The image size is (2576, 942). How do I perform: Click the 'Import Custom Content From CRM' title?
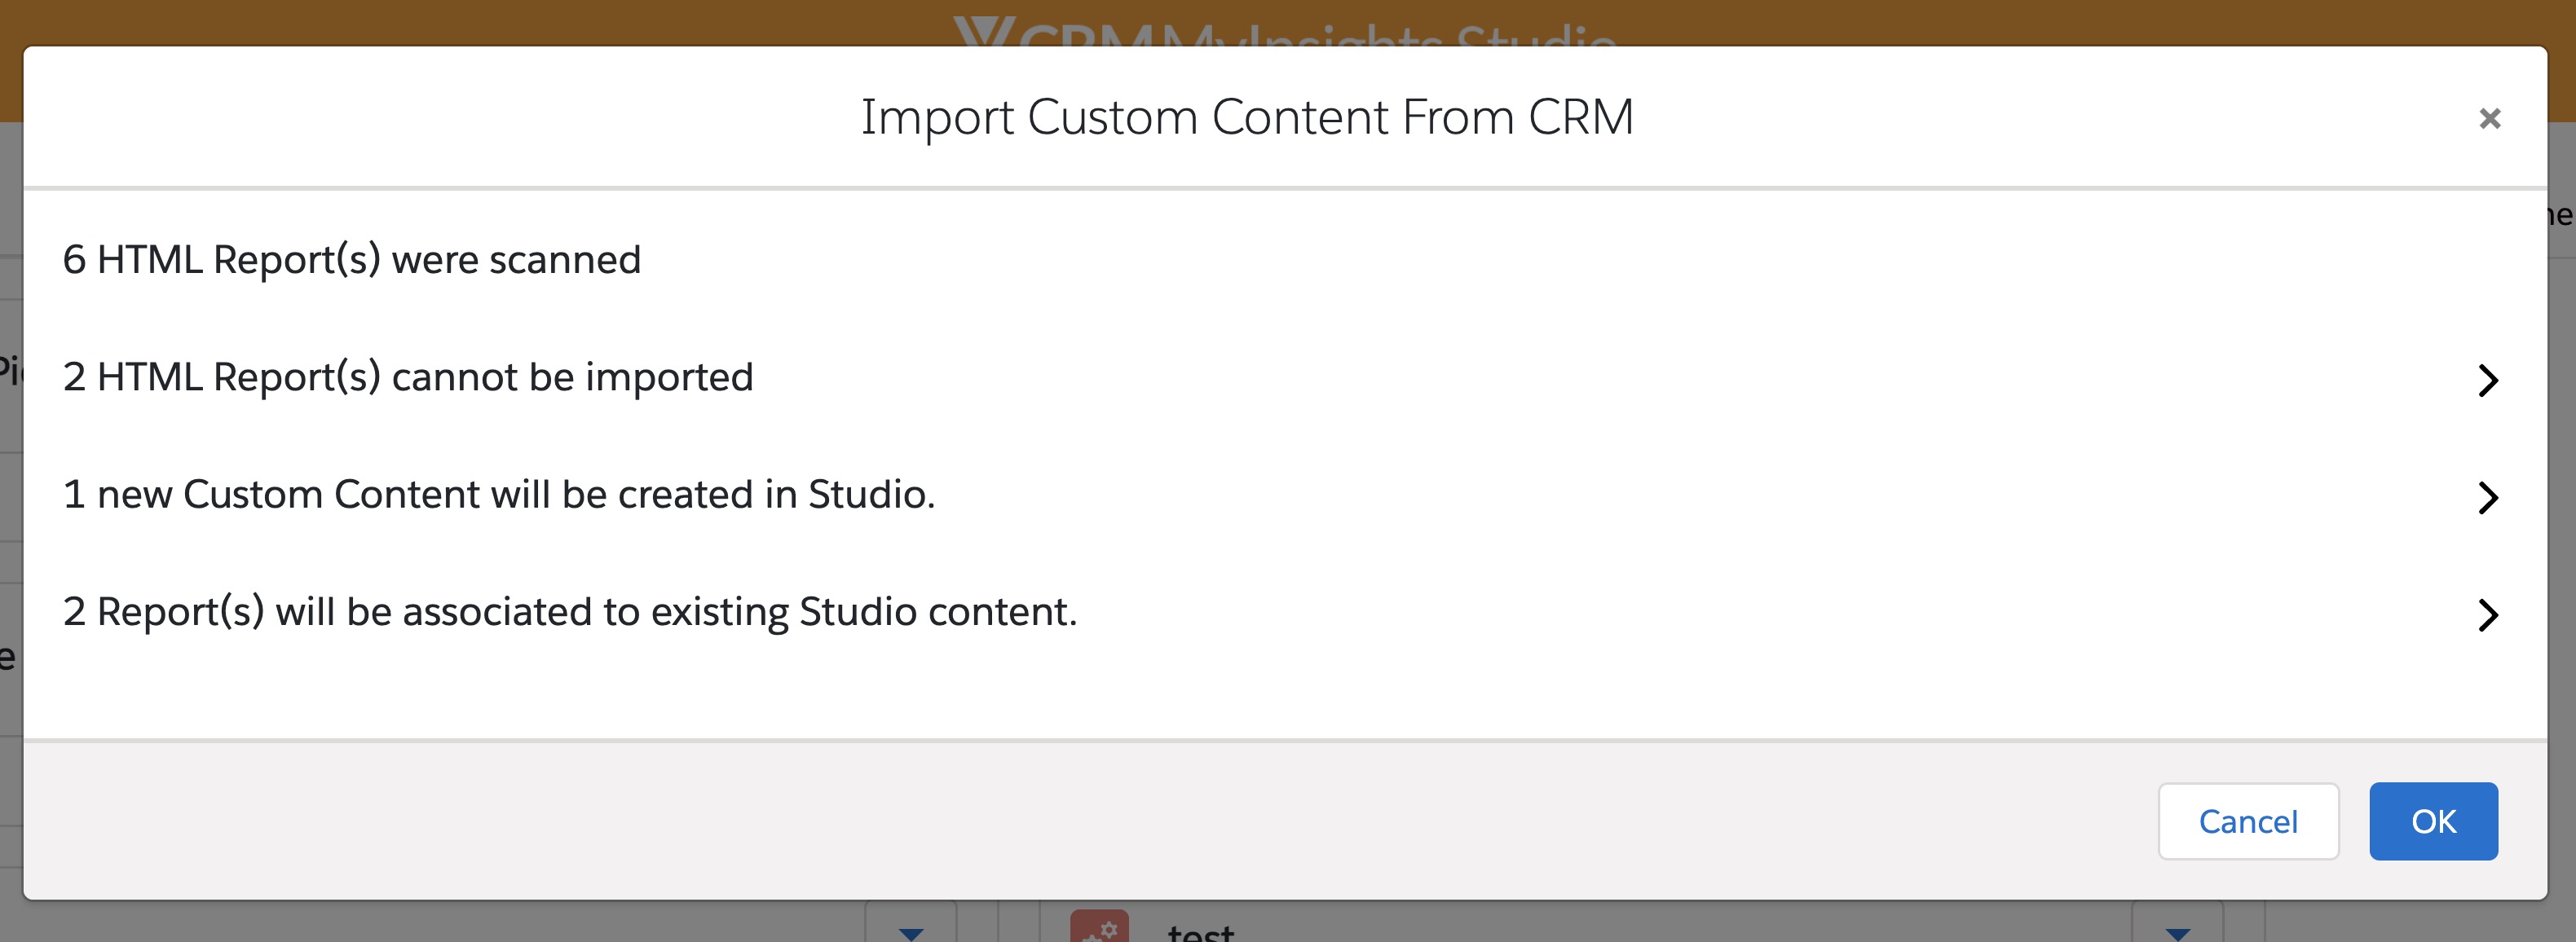click(1247, 117)
